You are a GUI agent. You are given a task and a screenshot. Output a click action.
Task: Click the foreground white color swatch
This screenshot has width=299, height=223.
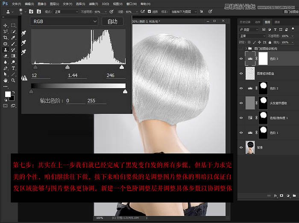click(x=8, y=94)
